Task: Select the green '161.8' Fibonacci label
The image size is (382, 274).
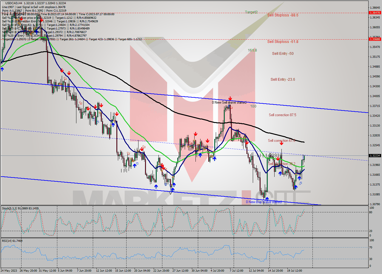Action: (252, 50)
